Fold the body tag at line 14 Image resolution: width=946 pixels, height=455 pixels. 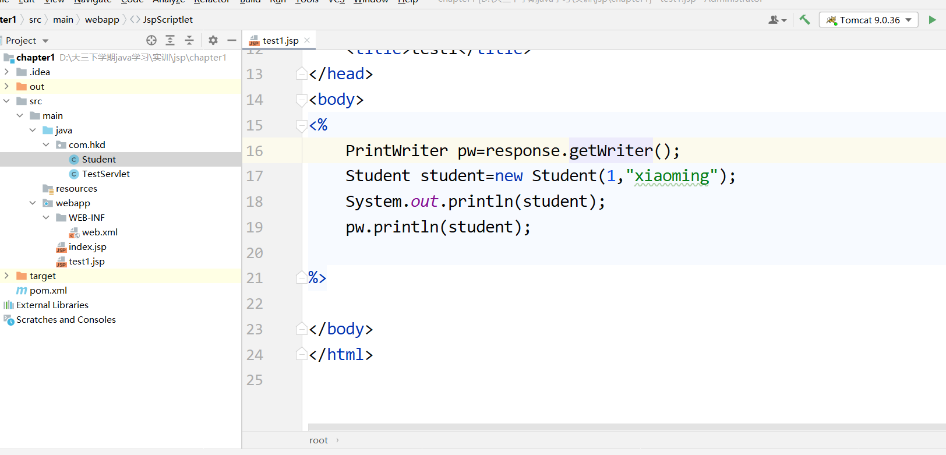pos(302,100)
